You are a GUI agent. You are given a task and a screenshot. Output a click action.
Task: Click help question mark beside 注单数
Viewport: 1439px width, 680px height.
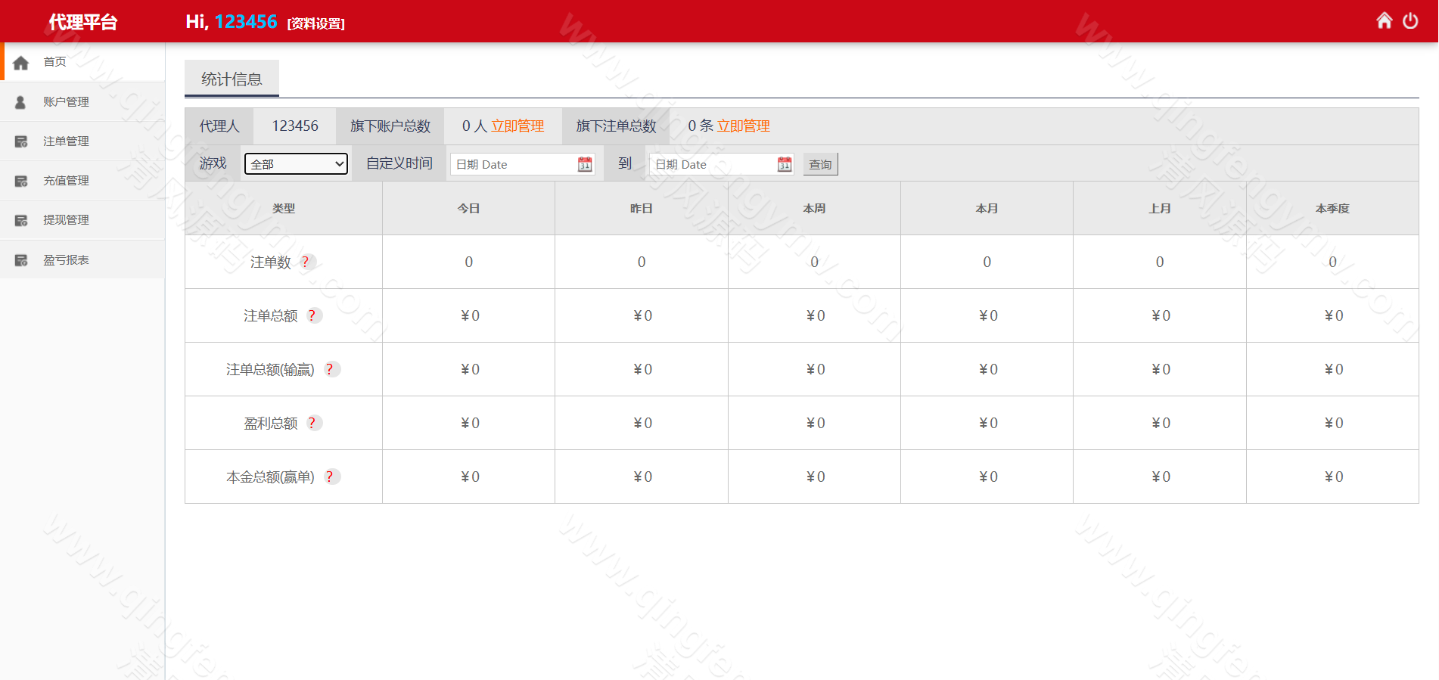point(306,262)
